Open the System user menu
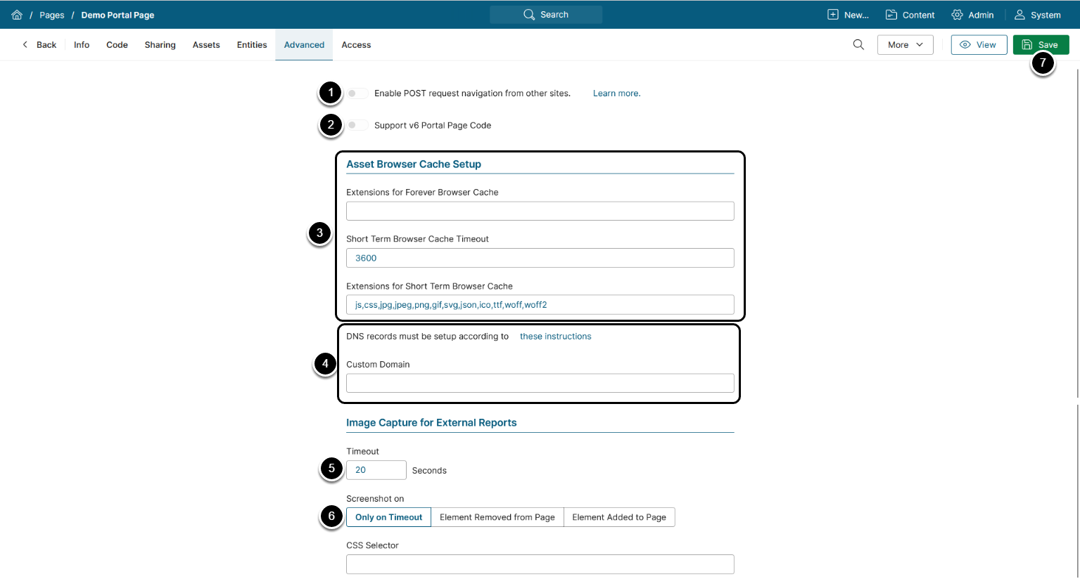The width and height of the screenshot is (1080, 586). click(x=1037, y=15)
